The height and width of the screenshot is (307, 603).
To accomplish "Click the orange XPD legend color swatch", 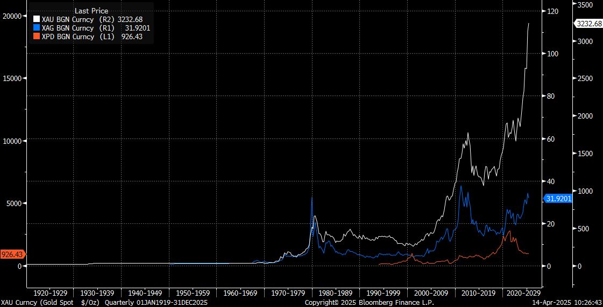I will click(x=37, y=36).
